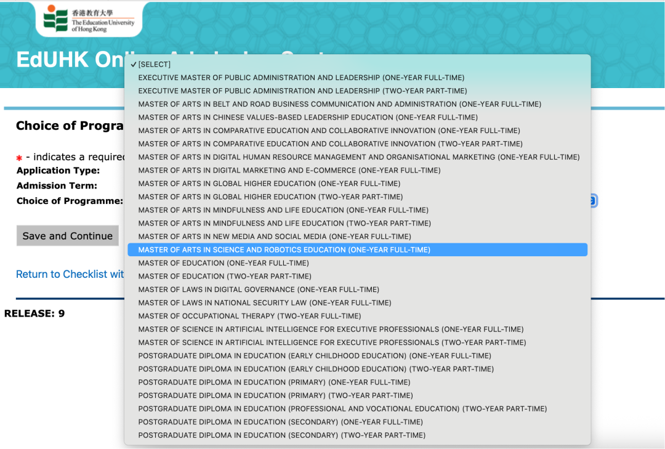Open the Return to Checklist link
This screenshot has height=449, width=665.
click(70, 274)
